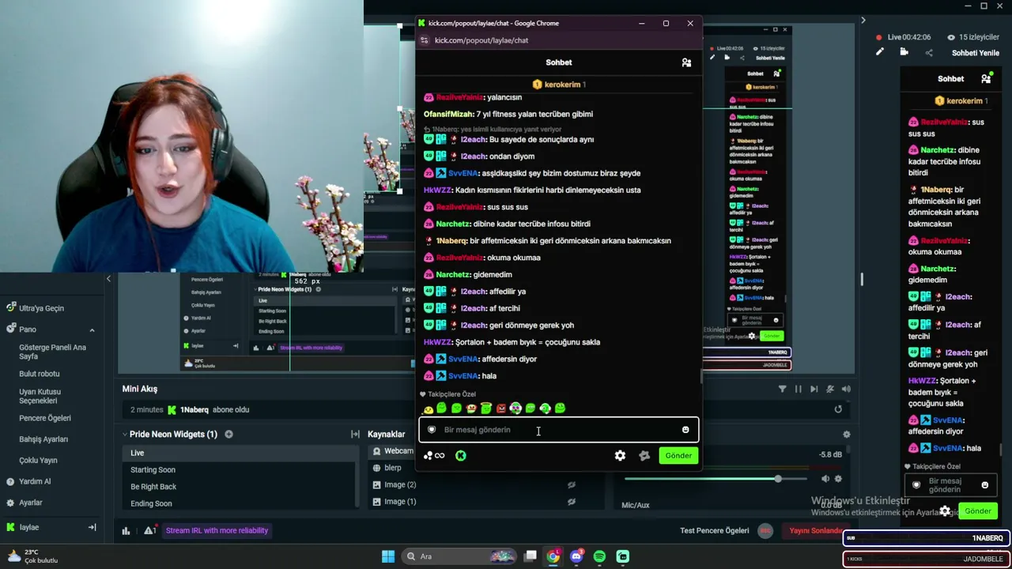Open the chat user list in Kick popout

click(x=686, y=62)
